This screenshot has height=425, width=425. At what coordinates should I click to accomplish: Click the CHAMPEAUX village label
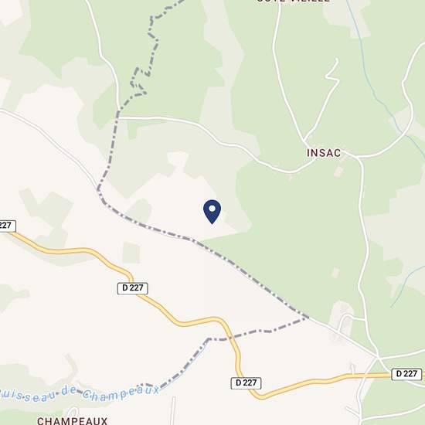72,420
